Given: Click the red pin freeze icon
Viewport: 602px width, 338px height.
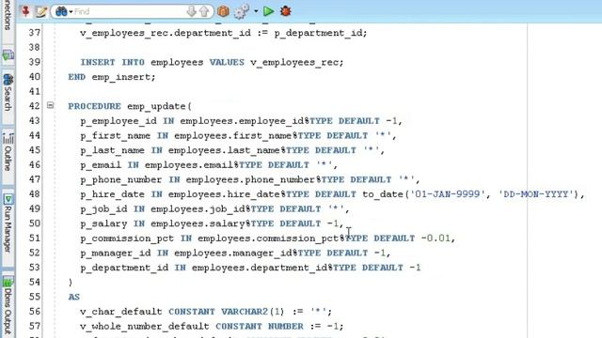Looking at the screenshot, I should coord(25,11).
